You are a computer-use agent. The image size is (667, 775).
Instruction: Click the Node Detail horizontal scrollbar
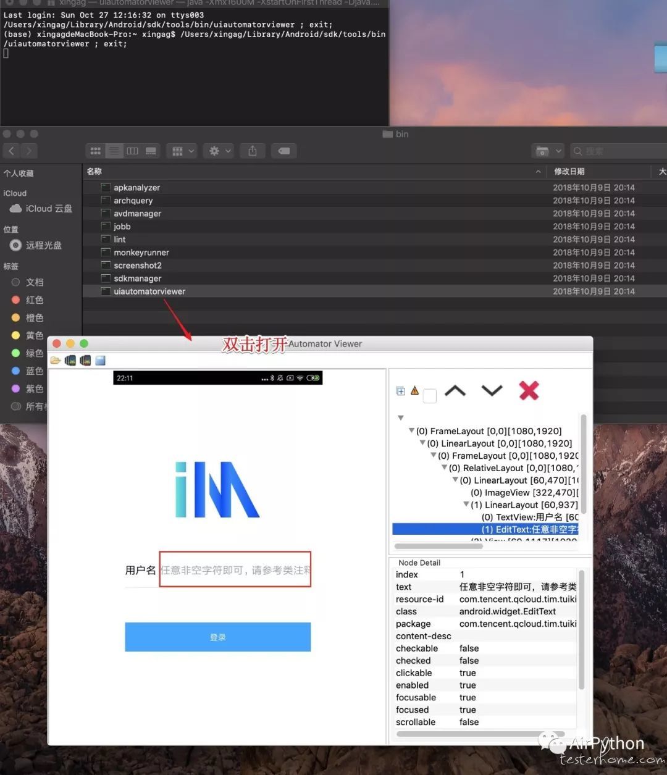pyautogui.click(x=480, y=734)
